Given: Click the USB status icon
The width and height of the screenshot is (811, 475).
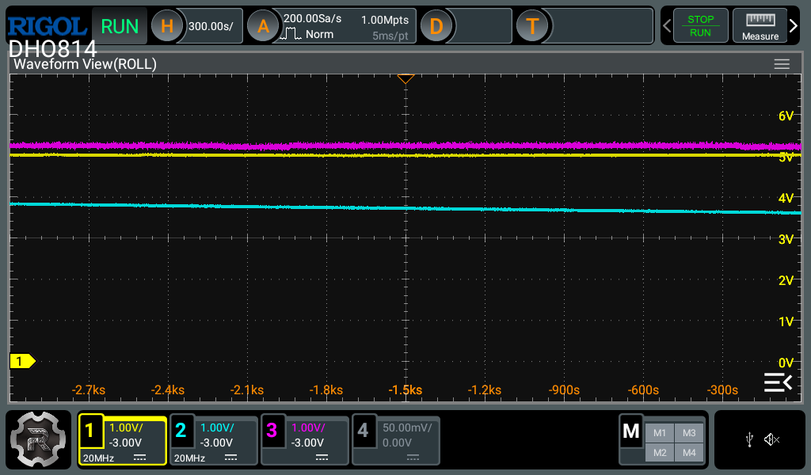Looking at the screenshot, I should pyautogui.click(x=749, y=439).
